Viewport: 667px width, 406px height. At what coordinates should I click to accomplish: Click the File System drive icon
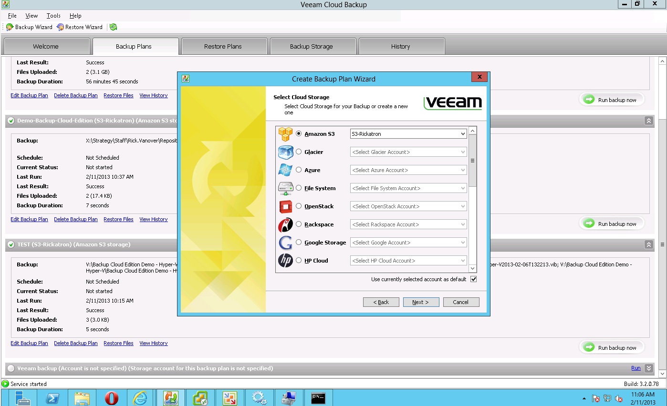285,188
